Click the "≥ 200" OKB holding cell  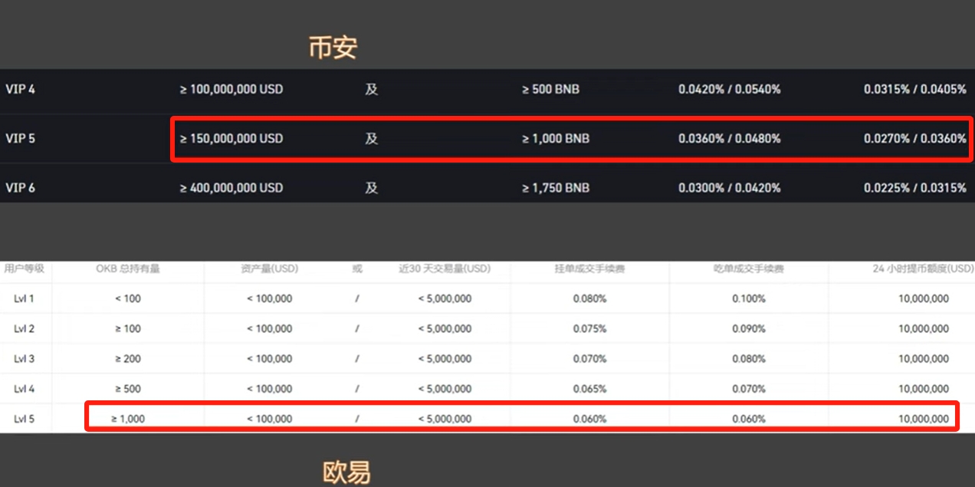[128, 358]
